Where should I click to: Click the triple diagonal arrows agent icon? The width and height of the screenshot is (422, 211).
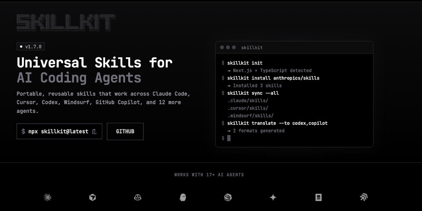coord(363,197)
